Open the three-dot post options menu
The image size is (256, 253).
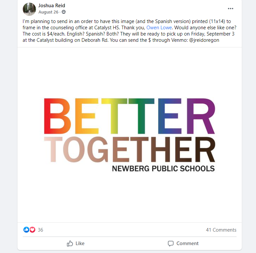pos(230,9)
